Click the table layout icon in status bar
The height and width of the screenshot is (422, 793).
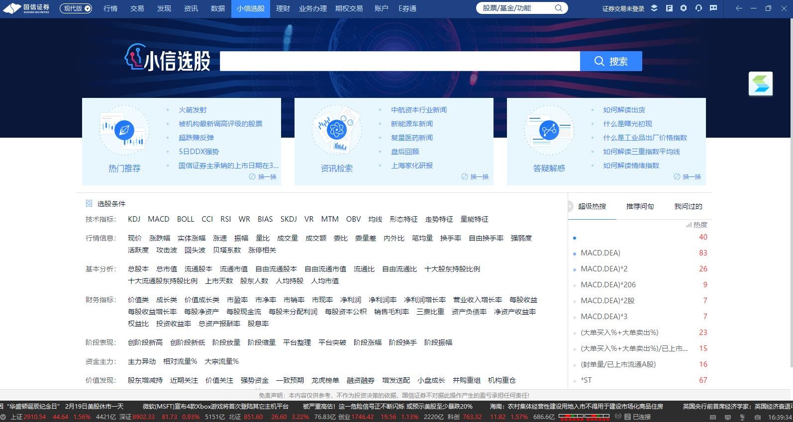pos(713,418)
